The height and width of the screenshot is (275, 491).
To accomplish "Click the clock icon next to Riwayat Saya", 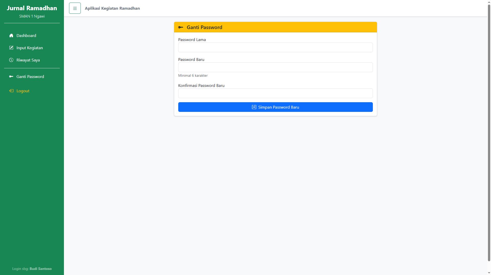I will tap(11, 60).
